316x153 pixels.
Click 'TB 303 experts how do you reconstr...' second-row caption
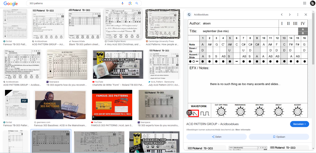pyautogui.click(x=67, y=85)
